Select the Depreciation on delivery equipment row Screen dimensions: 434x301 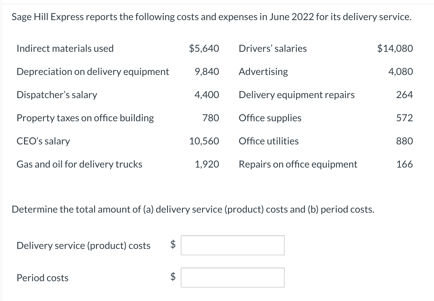(x=118, y=72)
